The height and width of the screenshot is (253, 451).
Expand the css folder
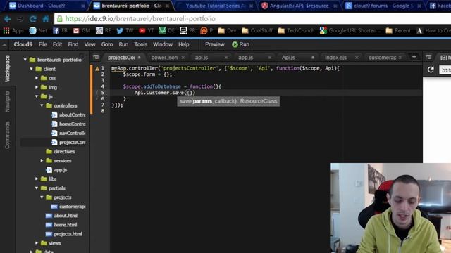[x=37, y=78]
